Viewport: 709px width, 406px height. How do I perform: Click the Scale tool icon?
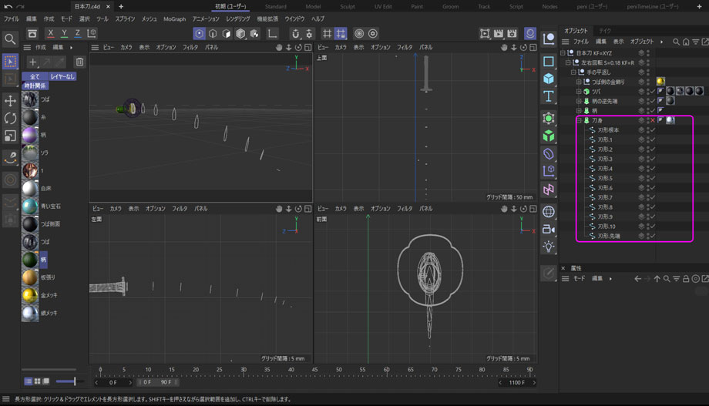(x=10, y=136)
